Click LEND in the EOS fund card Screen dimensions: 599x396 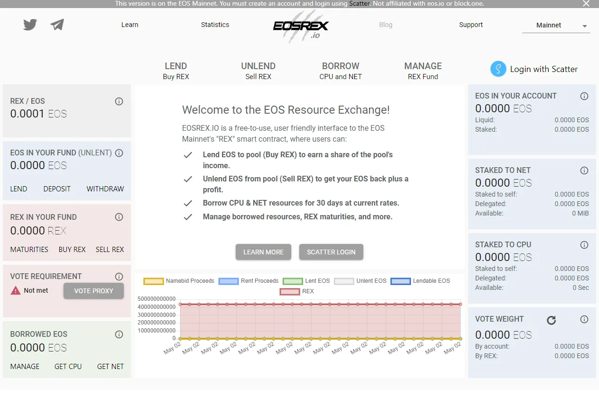click(18, 189)
